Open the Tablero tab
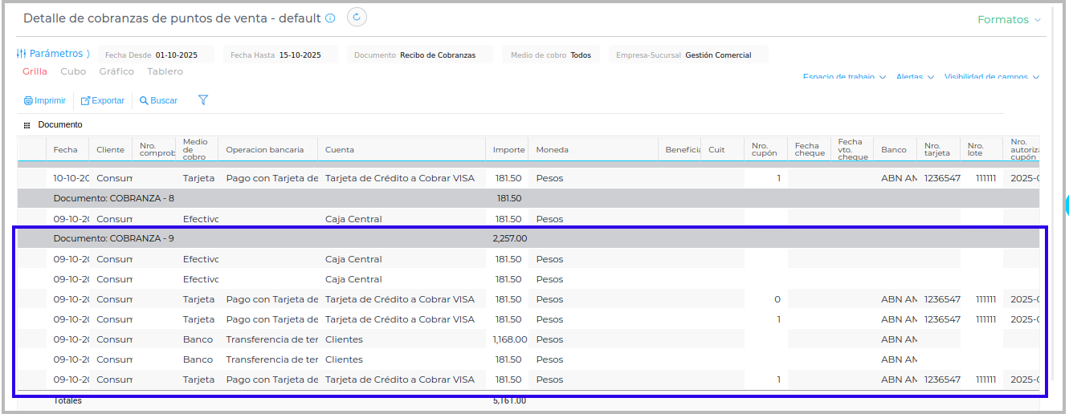 tap(165, 71)
